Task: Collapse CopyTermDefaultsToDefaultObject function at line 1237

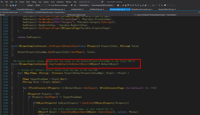Action: click(12, 64)
